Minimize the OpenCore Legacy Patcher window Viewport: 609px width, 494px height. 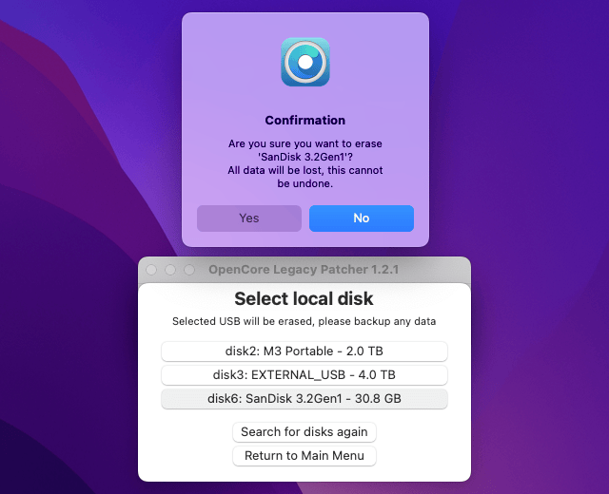point(170,270)
